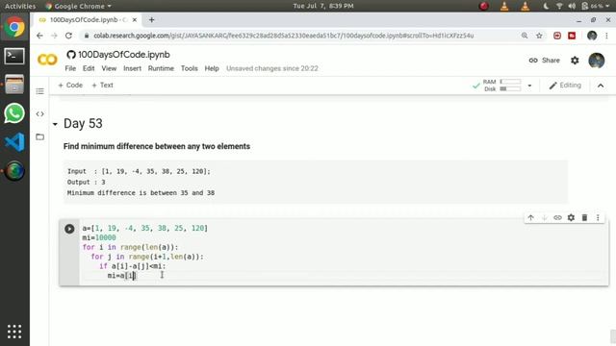616x346 pixels.
Task: Click Unsaved changes since 20:22 link
Action: [272, 68]
